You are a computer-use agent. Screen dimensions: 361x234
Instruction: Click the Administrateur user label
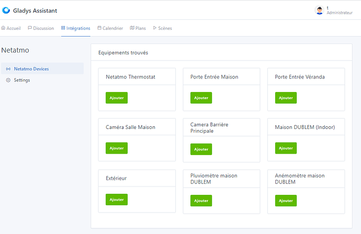pyautogui.click(x=340, y=13)
